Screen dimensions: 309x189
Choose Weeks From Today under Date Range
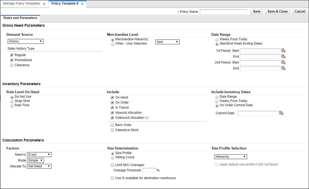[x=217, y=40]
